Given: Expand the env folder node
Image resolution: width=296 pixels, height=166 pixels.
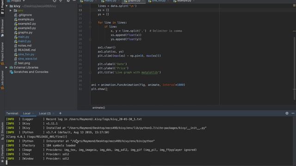Looking at the screenshot, I should pos(11,11).
